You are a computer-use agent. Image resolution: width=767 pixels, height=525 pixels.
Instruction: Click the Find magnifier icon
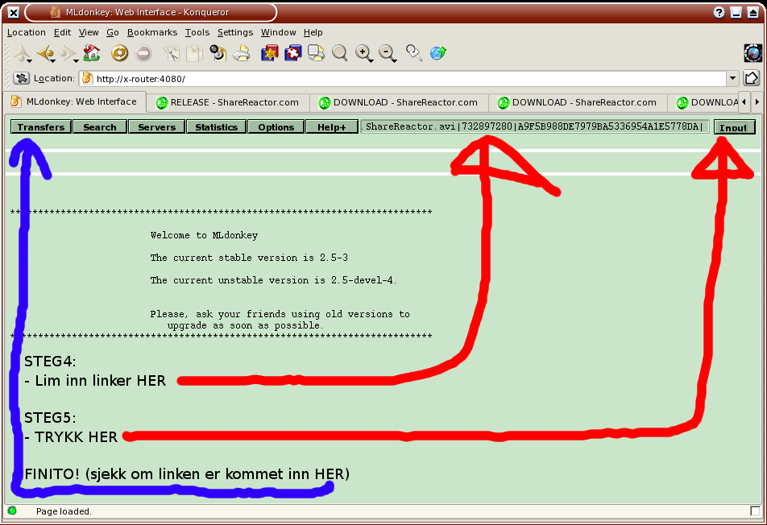tap(340, 54)
